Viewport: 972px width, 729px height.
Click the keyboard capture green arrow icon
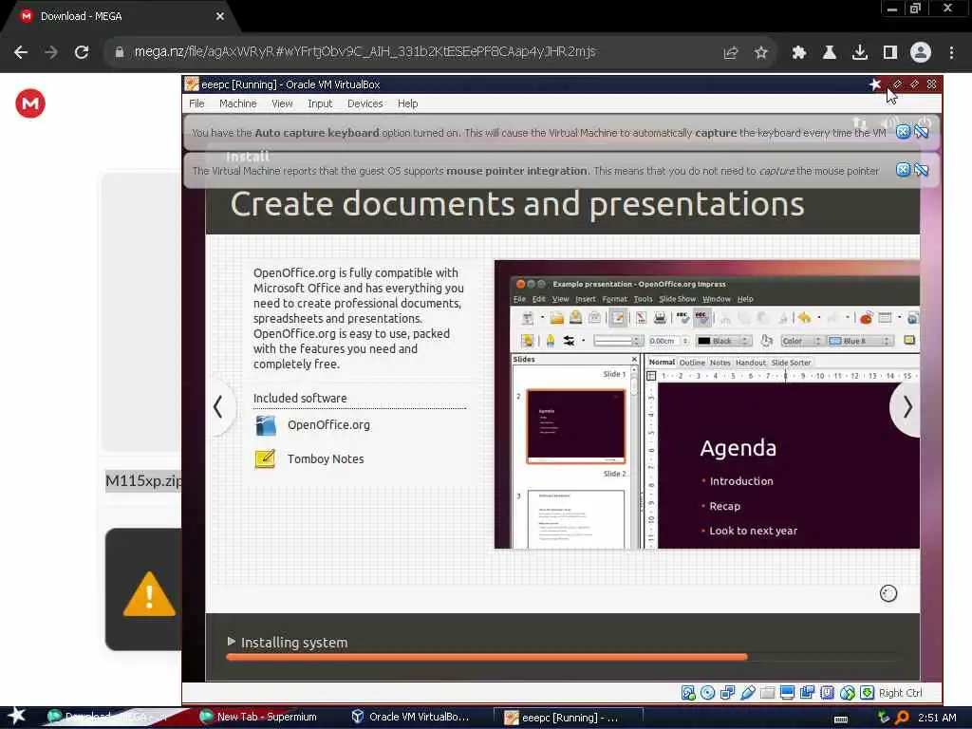click(x=868, y=693)
